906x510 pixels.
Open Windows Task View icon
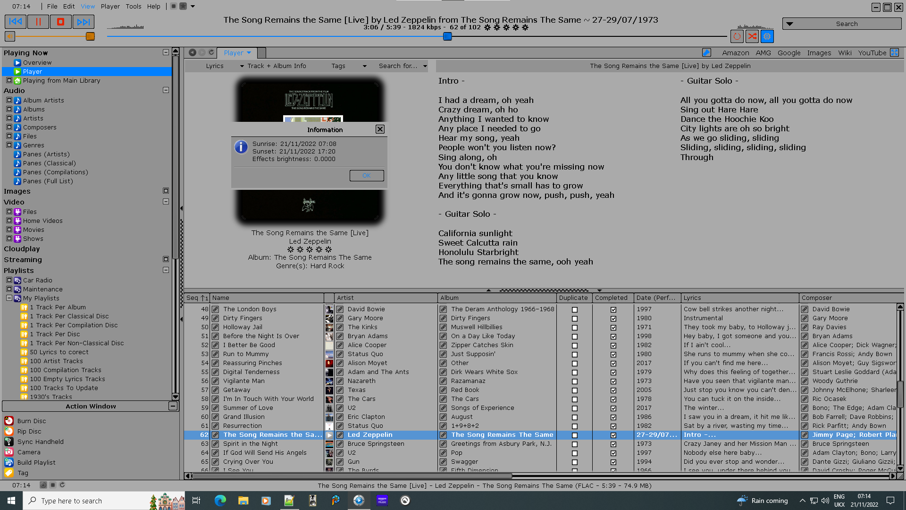(196, 501)
